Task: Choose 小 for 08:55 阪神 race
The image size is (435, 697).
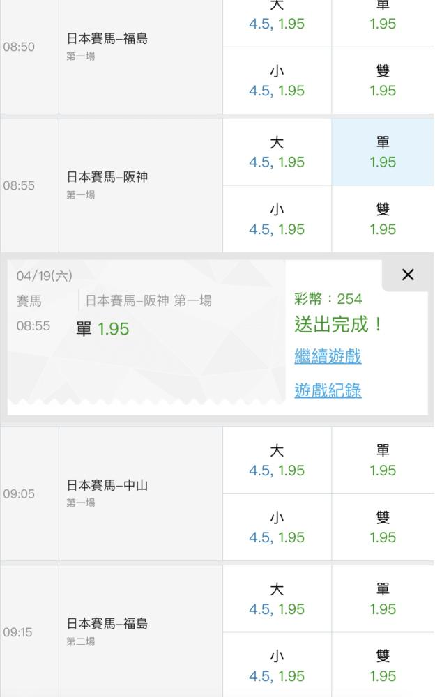Action: point(277,219)
